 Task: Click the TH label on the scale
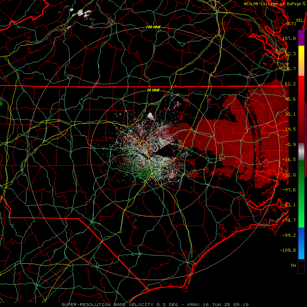[x=293, y=266]
